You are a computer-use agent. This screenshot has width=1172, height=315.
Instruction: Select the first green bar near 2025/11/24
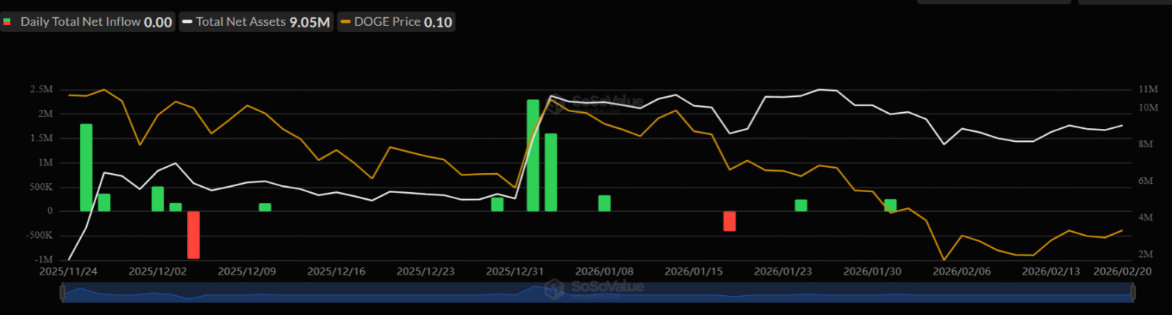(x=86, y=168)
